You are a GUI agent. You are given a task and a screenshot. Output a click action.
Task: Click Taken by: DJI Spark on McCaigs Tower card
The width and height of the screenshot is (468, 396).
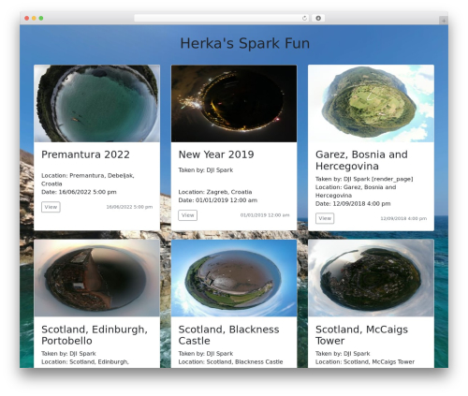tap(343, 354)
